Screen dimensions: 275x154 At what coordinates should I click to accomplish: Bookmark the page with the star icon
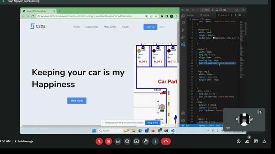(x=156, y=16)
